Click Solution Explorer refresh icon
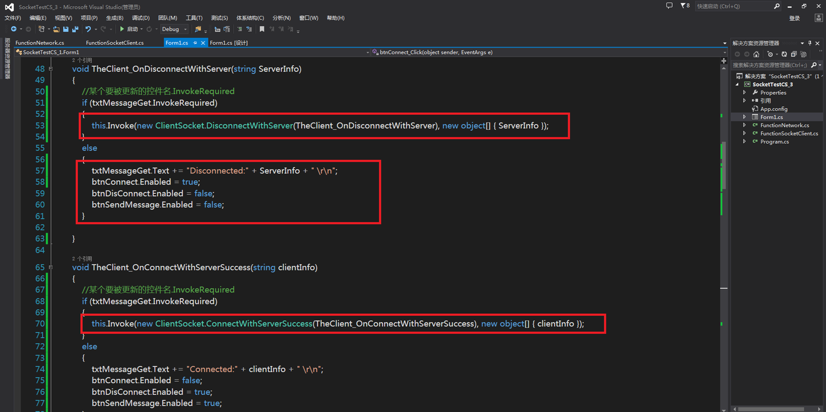Image resolution: width=826 pixels, height=412 pixels. pyautogui.click(x=784, y=54)
